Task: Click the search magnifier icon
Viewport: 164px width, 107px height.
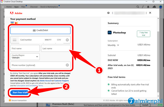Action: [138, 7]
